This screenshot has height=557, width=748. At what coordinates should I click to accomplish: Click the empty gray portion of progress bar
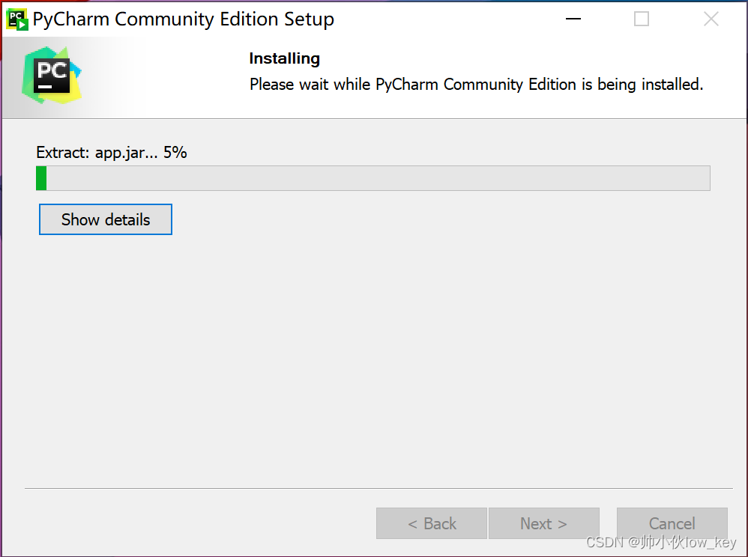tap(378, 178)
